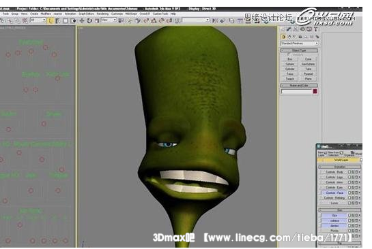Open the Rendering menu
372x249 pixels.
click(102, 14)
